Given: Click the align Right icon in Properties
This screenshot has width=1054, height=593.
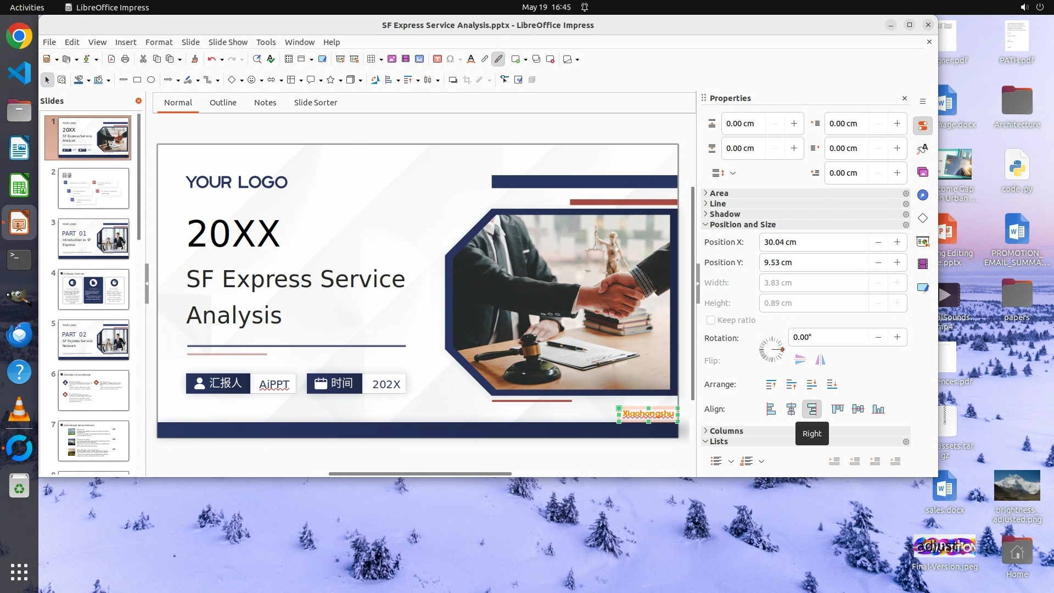Looking at the screenshot, I should coord(811,409).
